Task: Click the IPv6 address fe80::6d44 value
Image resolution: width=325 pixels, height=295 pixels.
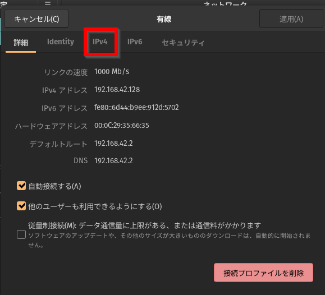Action: 136,107
